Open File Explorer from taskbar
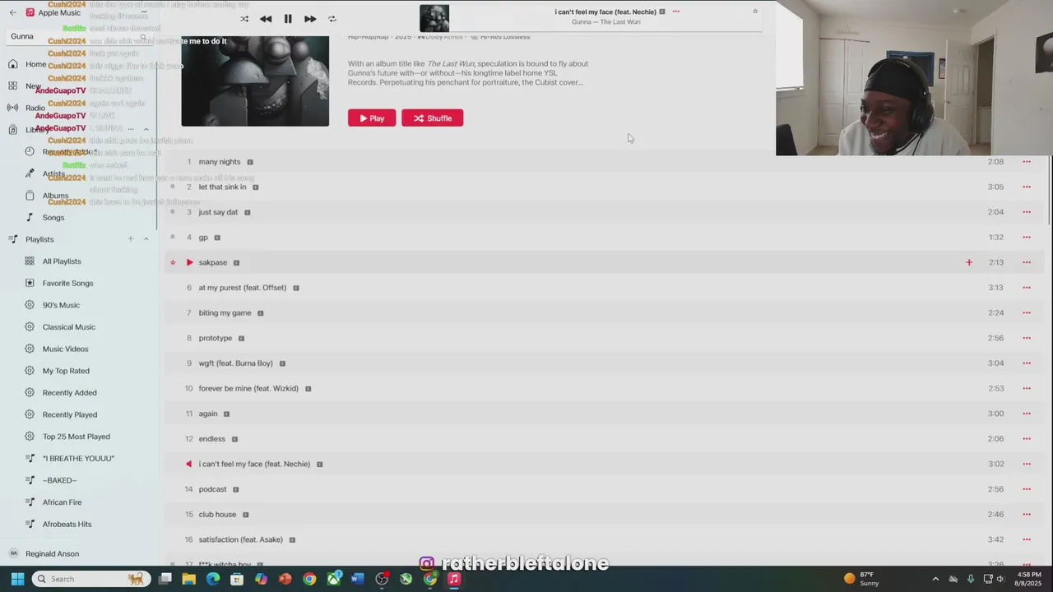 [x=188, y=579]
